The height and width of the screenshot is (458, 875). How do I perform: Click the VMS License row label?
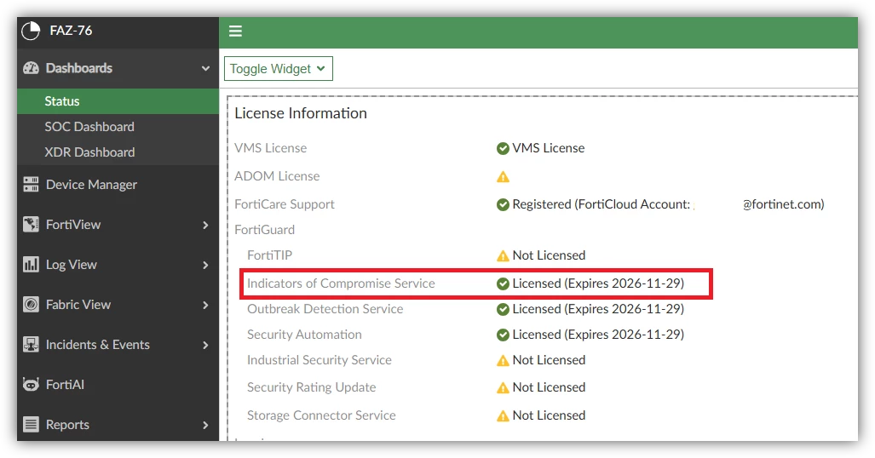(271, 148)
